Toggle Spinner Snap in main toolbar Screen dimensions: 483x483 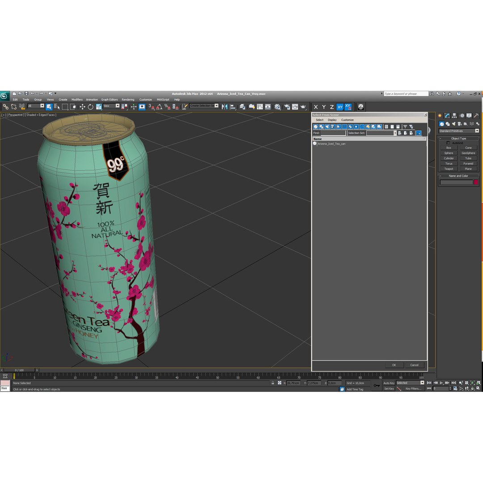tap(175, 107)
